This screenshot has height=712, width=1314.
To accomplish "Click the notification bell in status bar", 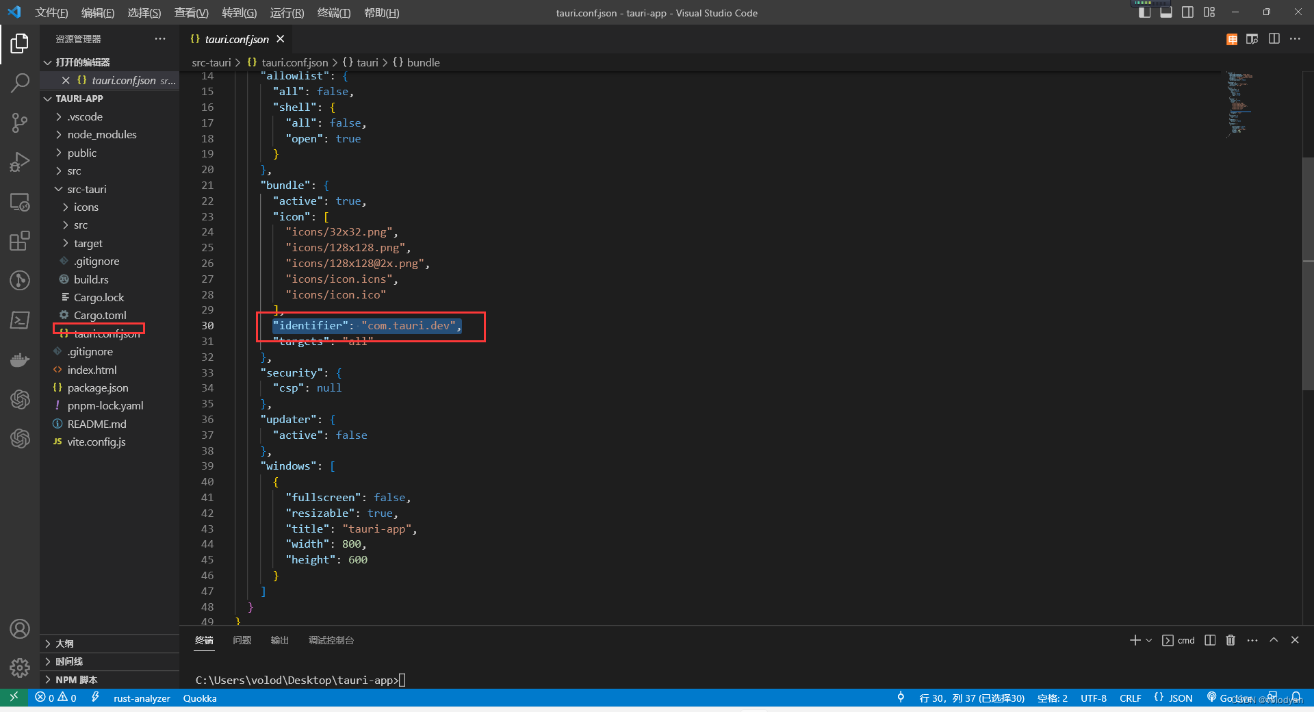I will 1296,698.
